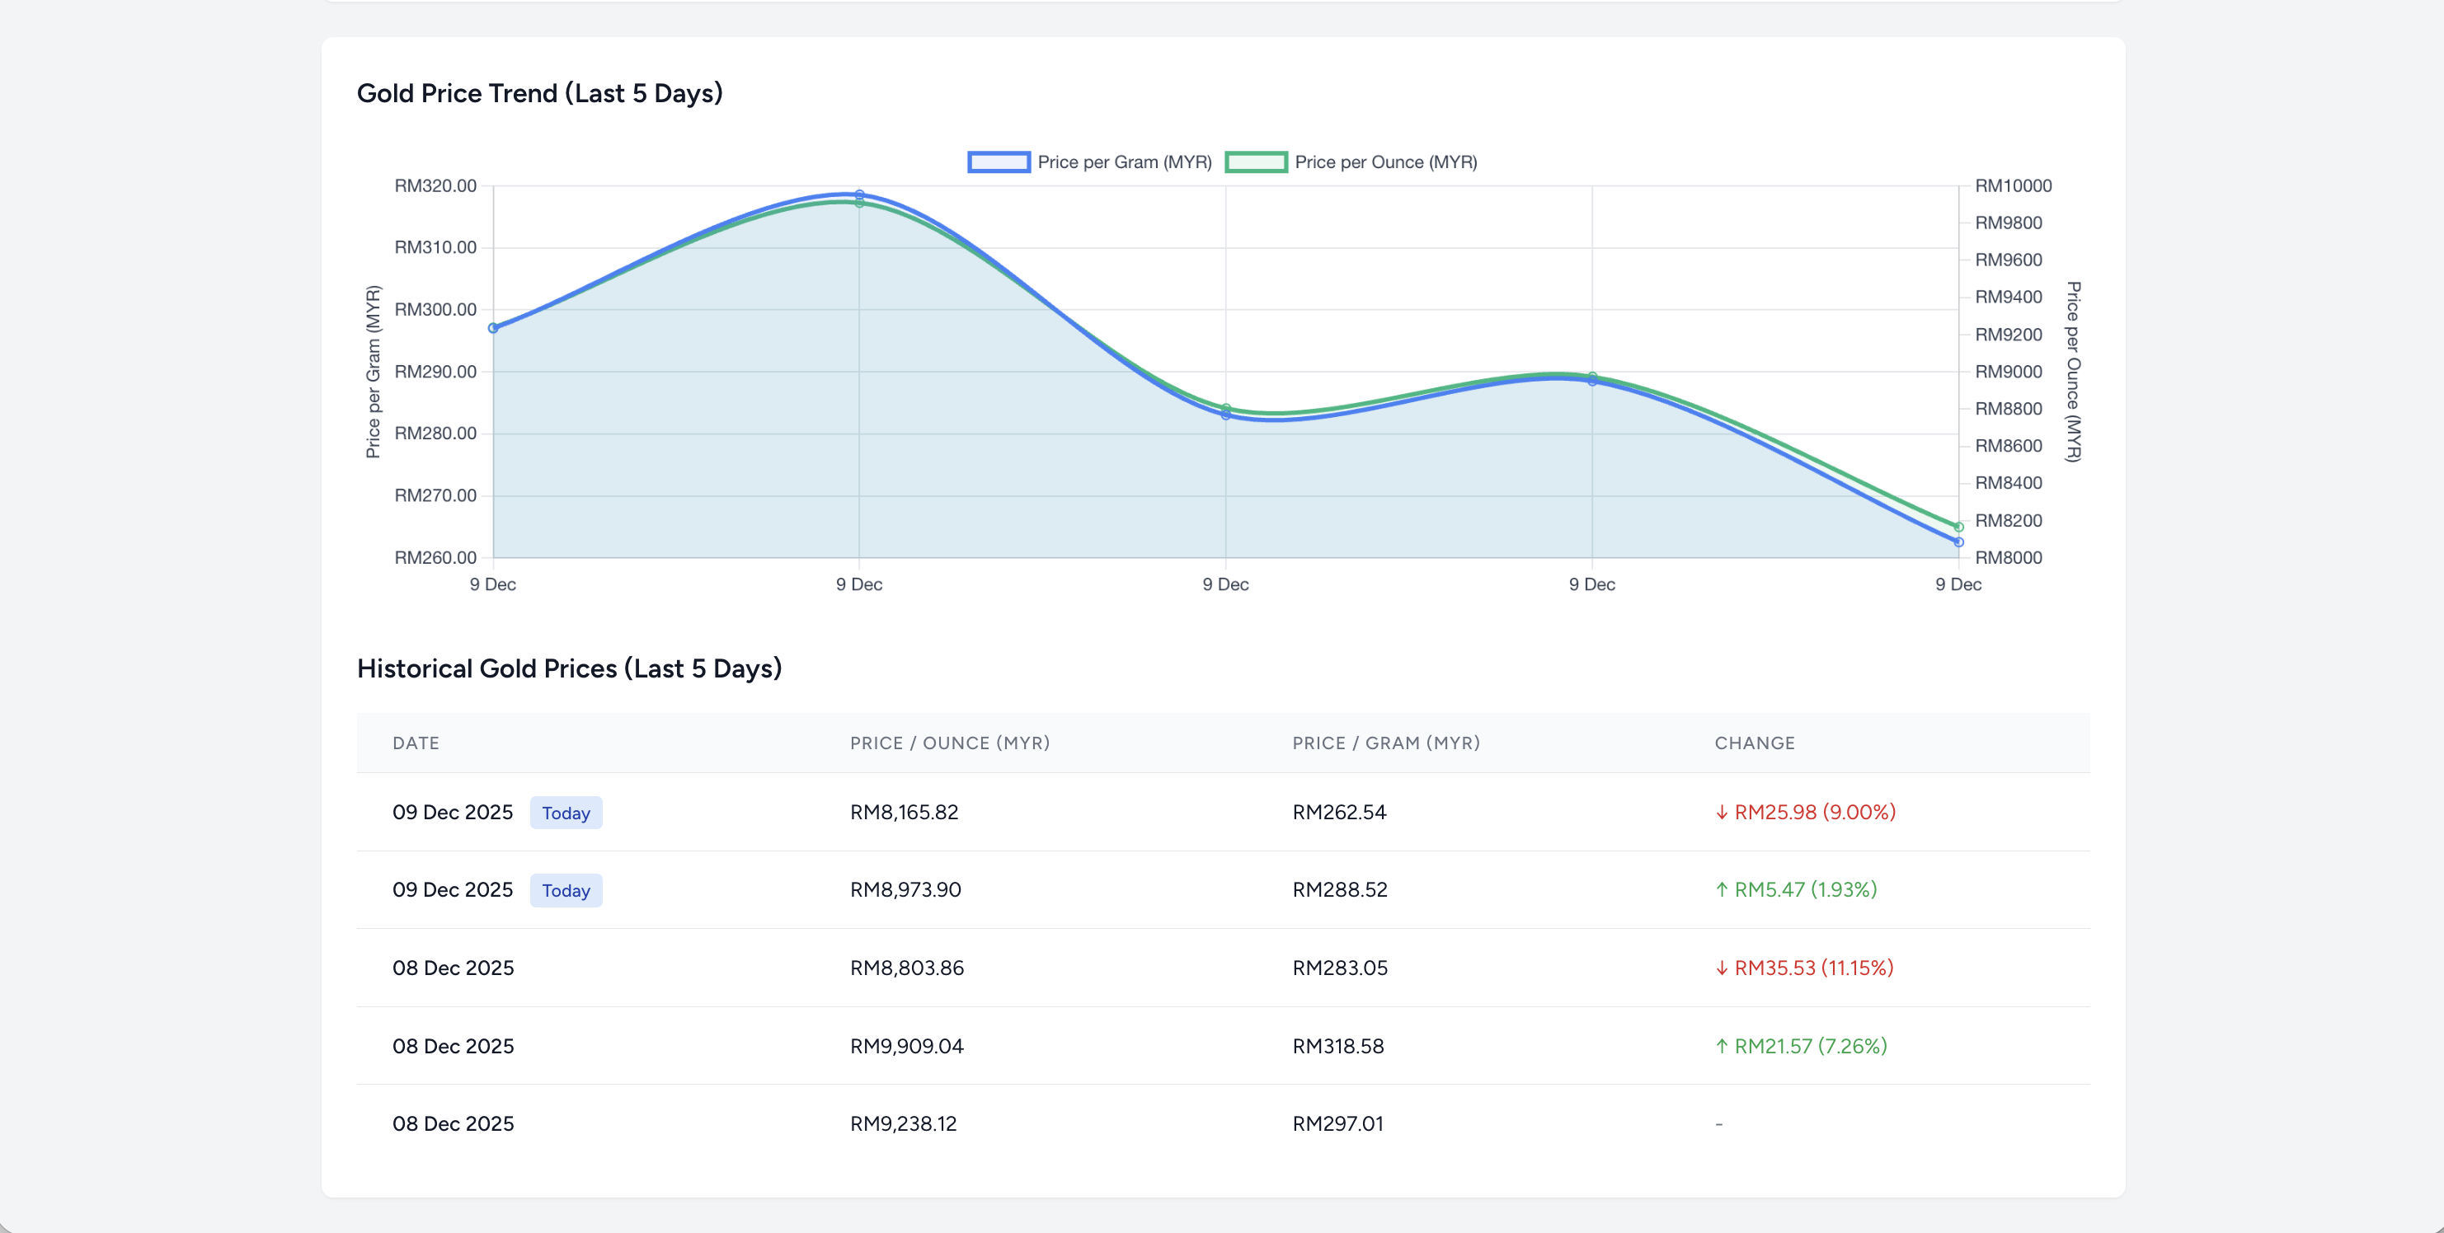The image size is (2444, 1233).
Task: Click the Today badge on the first row
Action: 566,813
